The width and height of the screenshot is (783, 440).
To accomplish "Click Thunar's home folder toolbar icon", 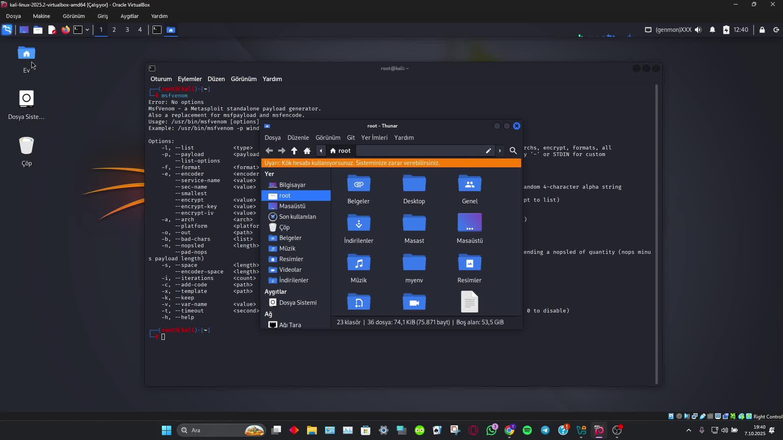I will tap(307, 151).
